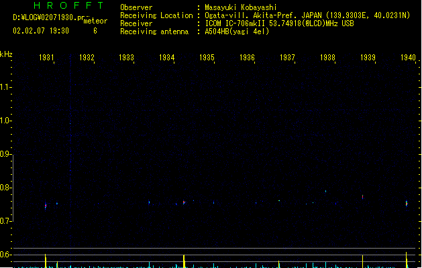
Task: Click the meteor count label
Action: [x=95, y=21]
